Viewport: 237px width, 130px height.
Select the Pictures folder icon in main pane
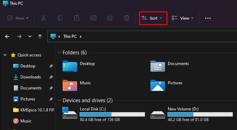coord(158,85)
